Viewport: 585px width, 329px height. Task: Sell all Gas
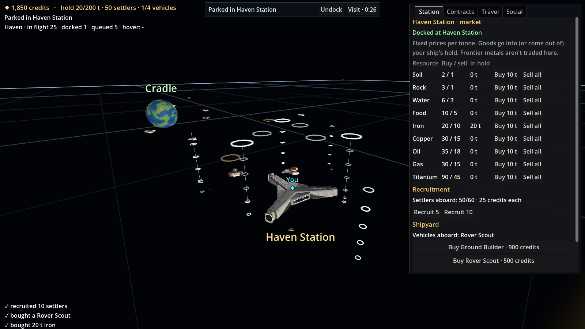coord(532,164)
